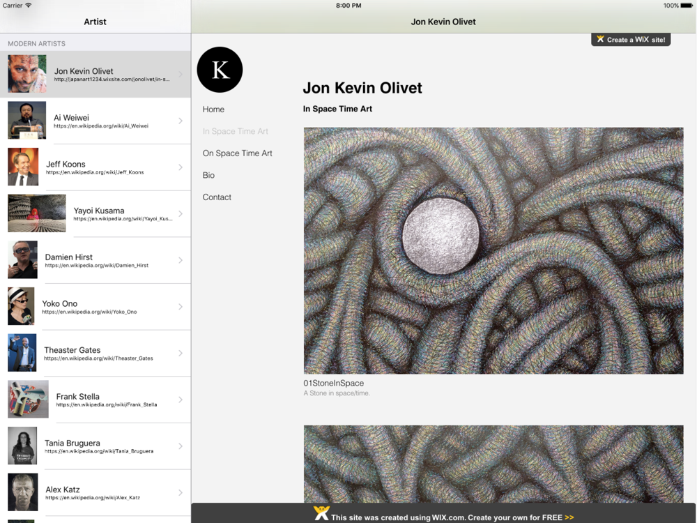Viewport: 697px width, 523px height.
Task: Open Ai Weiwei's row chevron
Action: 181,121
